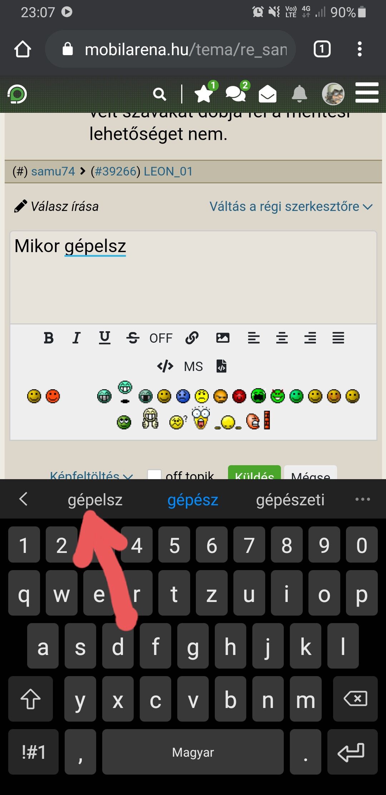Toggle bold formatting in the editor
The height and width of the screenshot is (795, 386).
[x=49, y=338]
